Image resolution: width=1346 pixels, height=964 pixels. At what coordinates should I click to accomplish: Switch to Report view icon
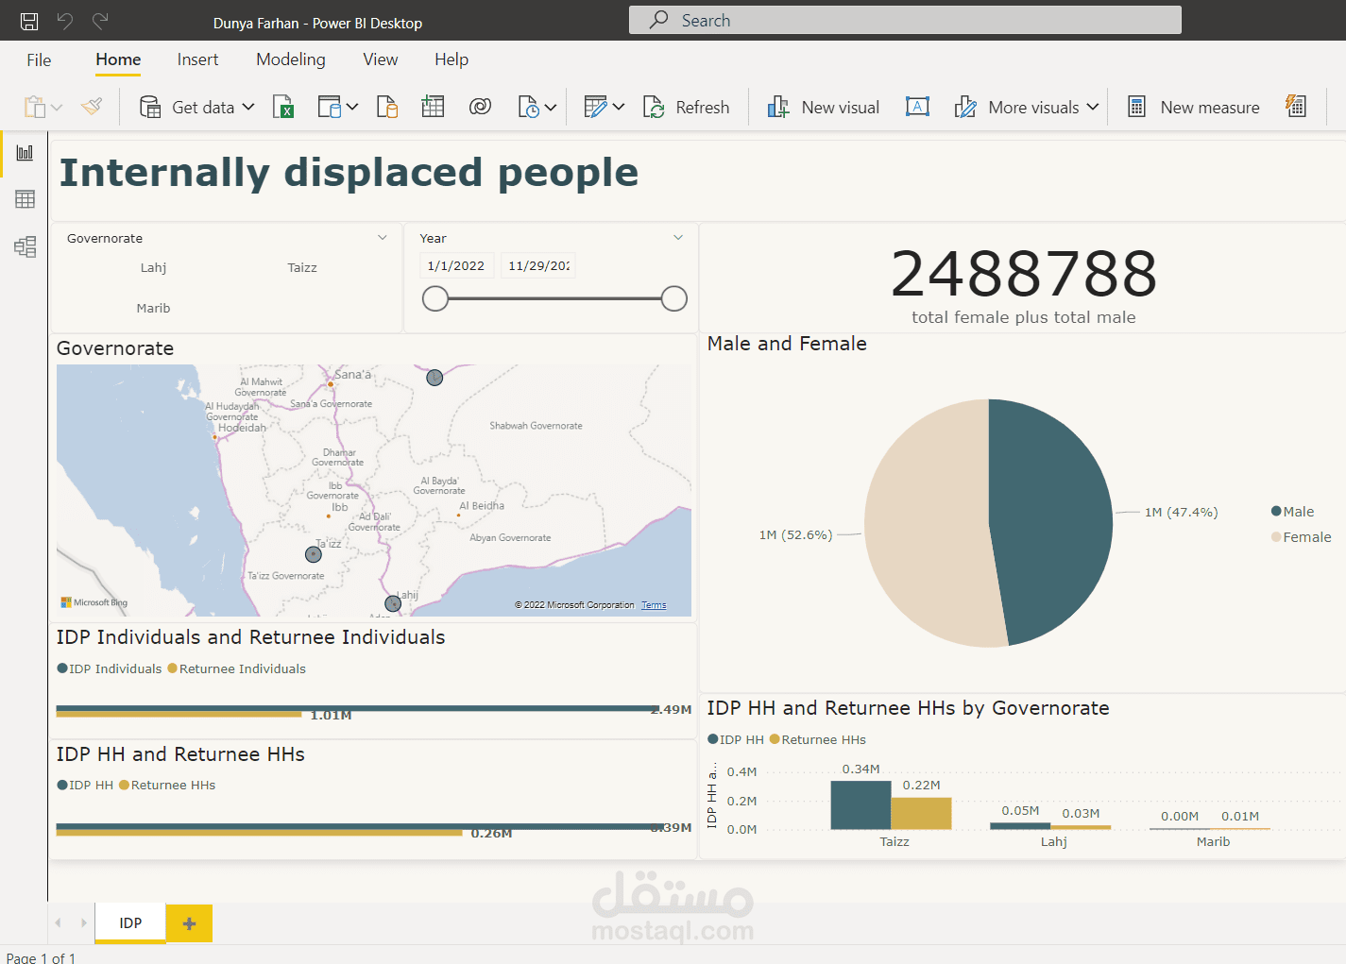pos(25,152)
